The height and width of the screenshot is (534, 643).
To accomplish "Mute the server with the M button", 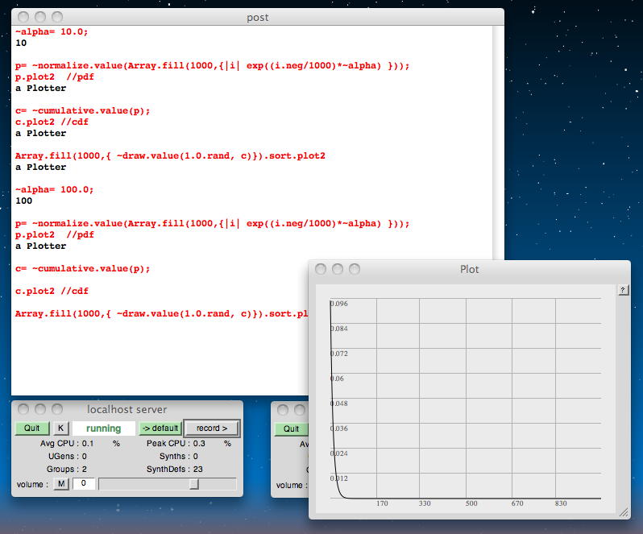I will click(x=60, y=484).
